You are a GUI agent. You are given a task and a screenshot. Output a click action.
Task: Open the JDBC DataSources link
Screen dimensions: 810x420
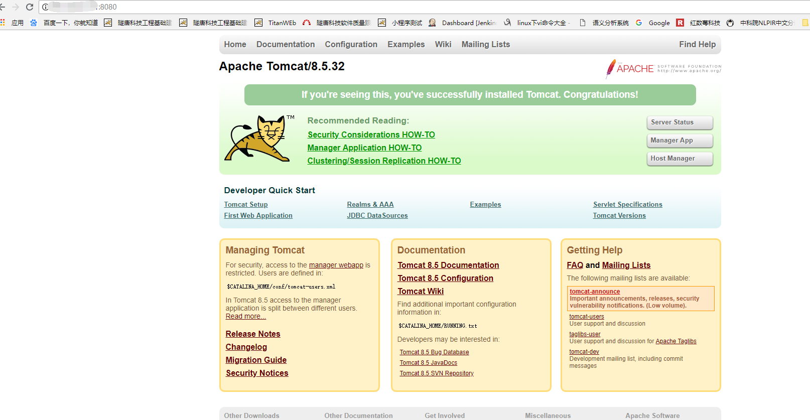pyautogui.click(x=377, y=215)
